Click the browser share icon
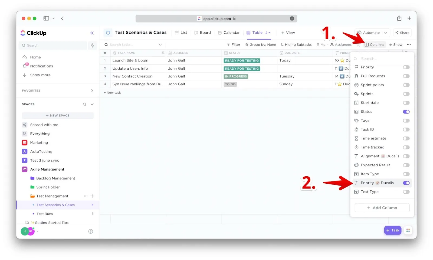 point(399,18)
